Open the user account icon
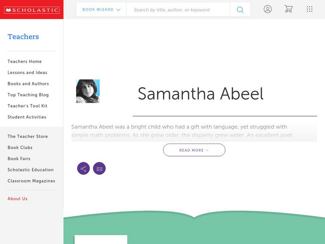Image resolution: width=325 pixels, height=244 pixels. (267, 9)
